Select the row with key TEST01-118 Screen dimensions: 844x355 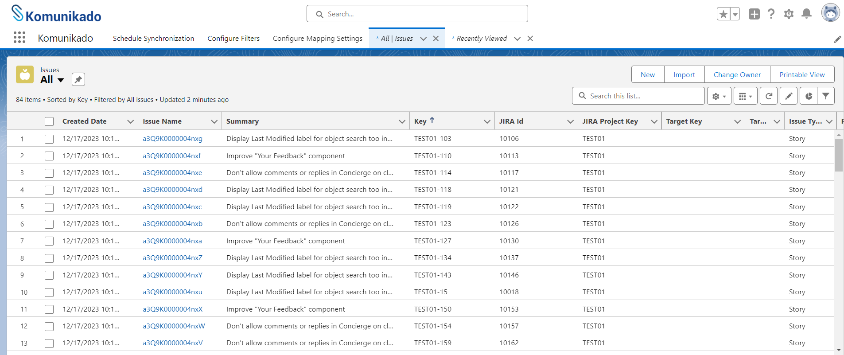click(x=49, y=190)
